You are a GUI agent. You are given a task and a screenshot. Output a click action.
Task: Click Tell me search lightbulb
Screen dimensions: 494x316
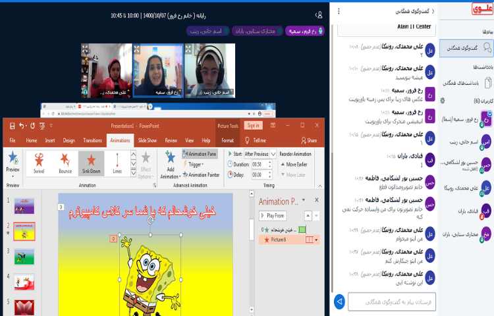(247, 140)
